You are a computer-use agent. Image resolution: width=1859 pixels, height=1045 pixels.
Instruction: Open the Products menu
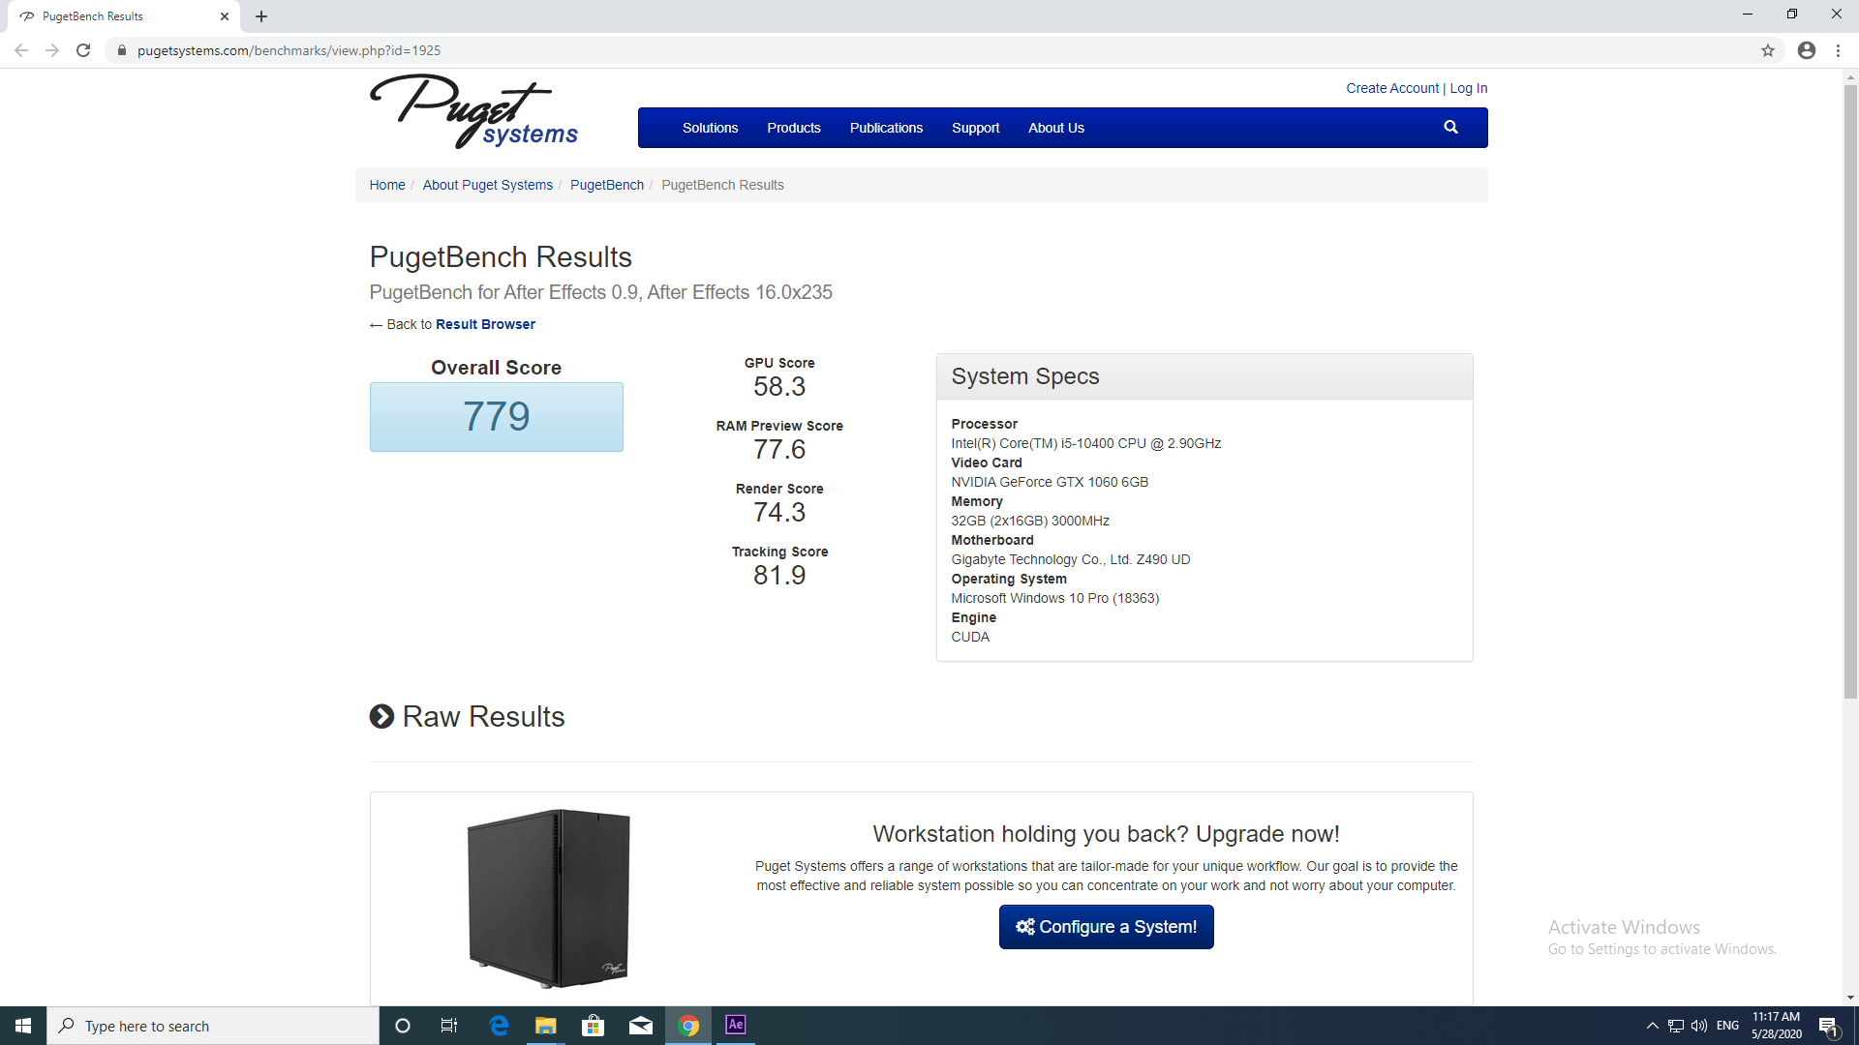(794, 128)
